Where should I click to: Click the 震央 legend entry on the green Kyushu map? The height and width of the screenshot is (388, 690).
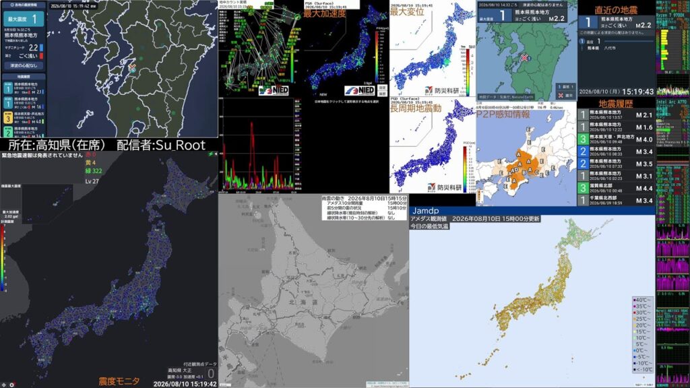pyautogui.click(x=565, y=95)
